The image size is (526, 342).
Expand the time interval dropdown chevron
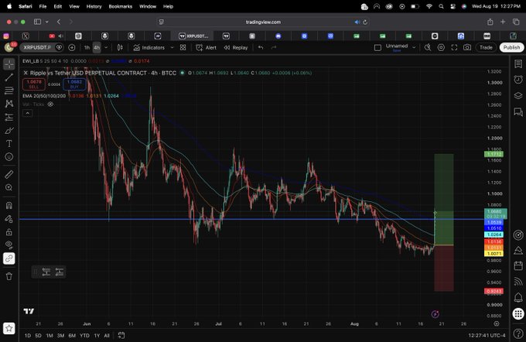click(x=106, y=48)
